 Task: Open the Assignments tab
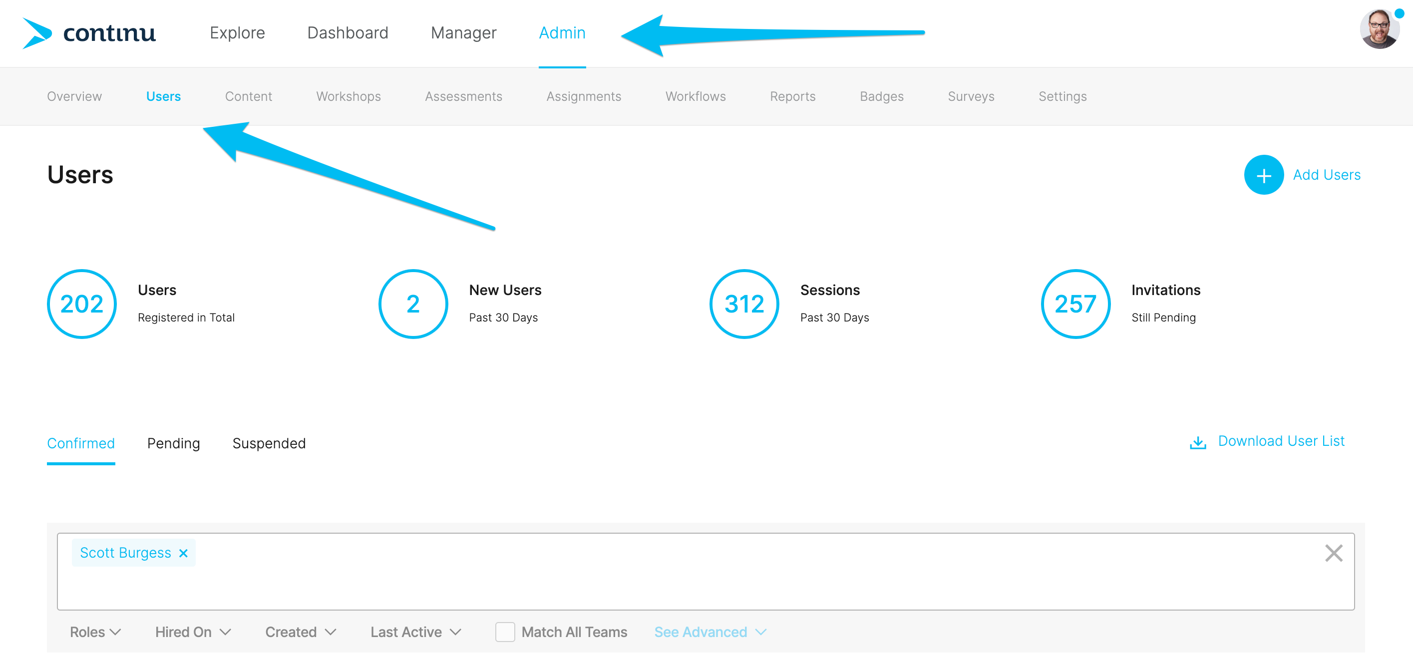pyautogui.click(x=584, y=96)
